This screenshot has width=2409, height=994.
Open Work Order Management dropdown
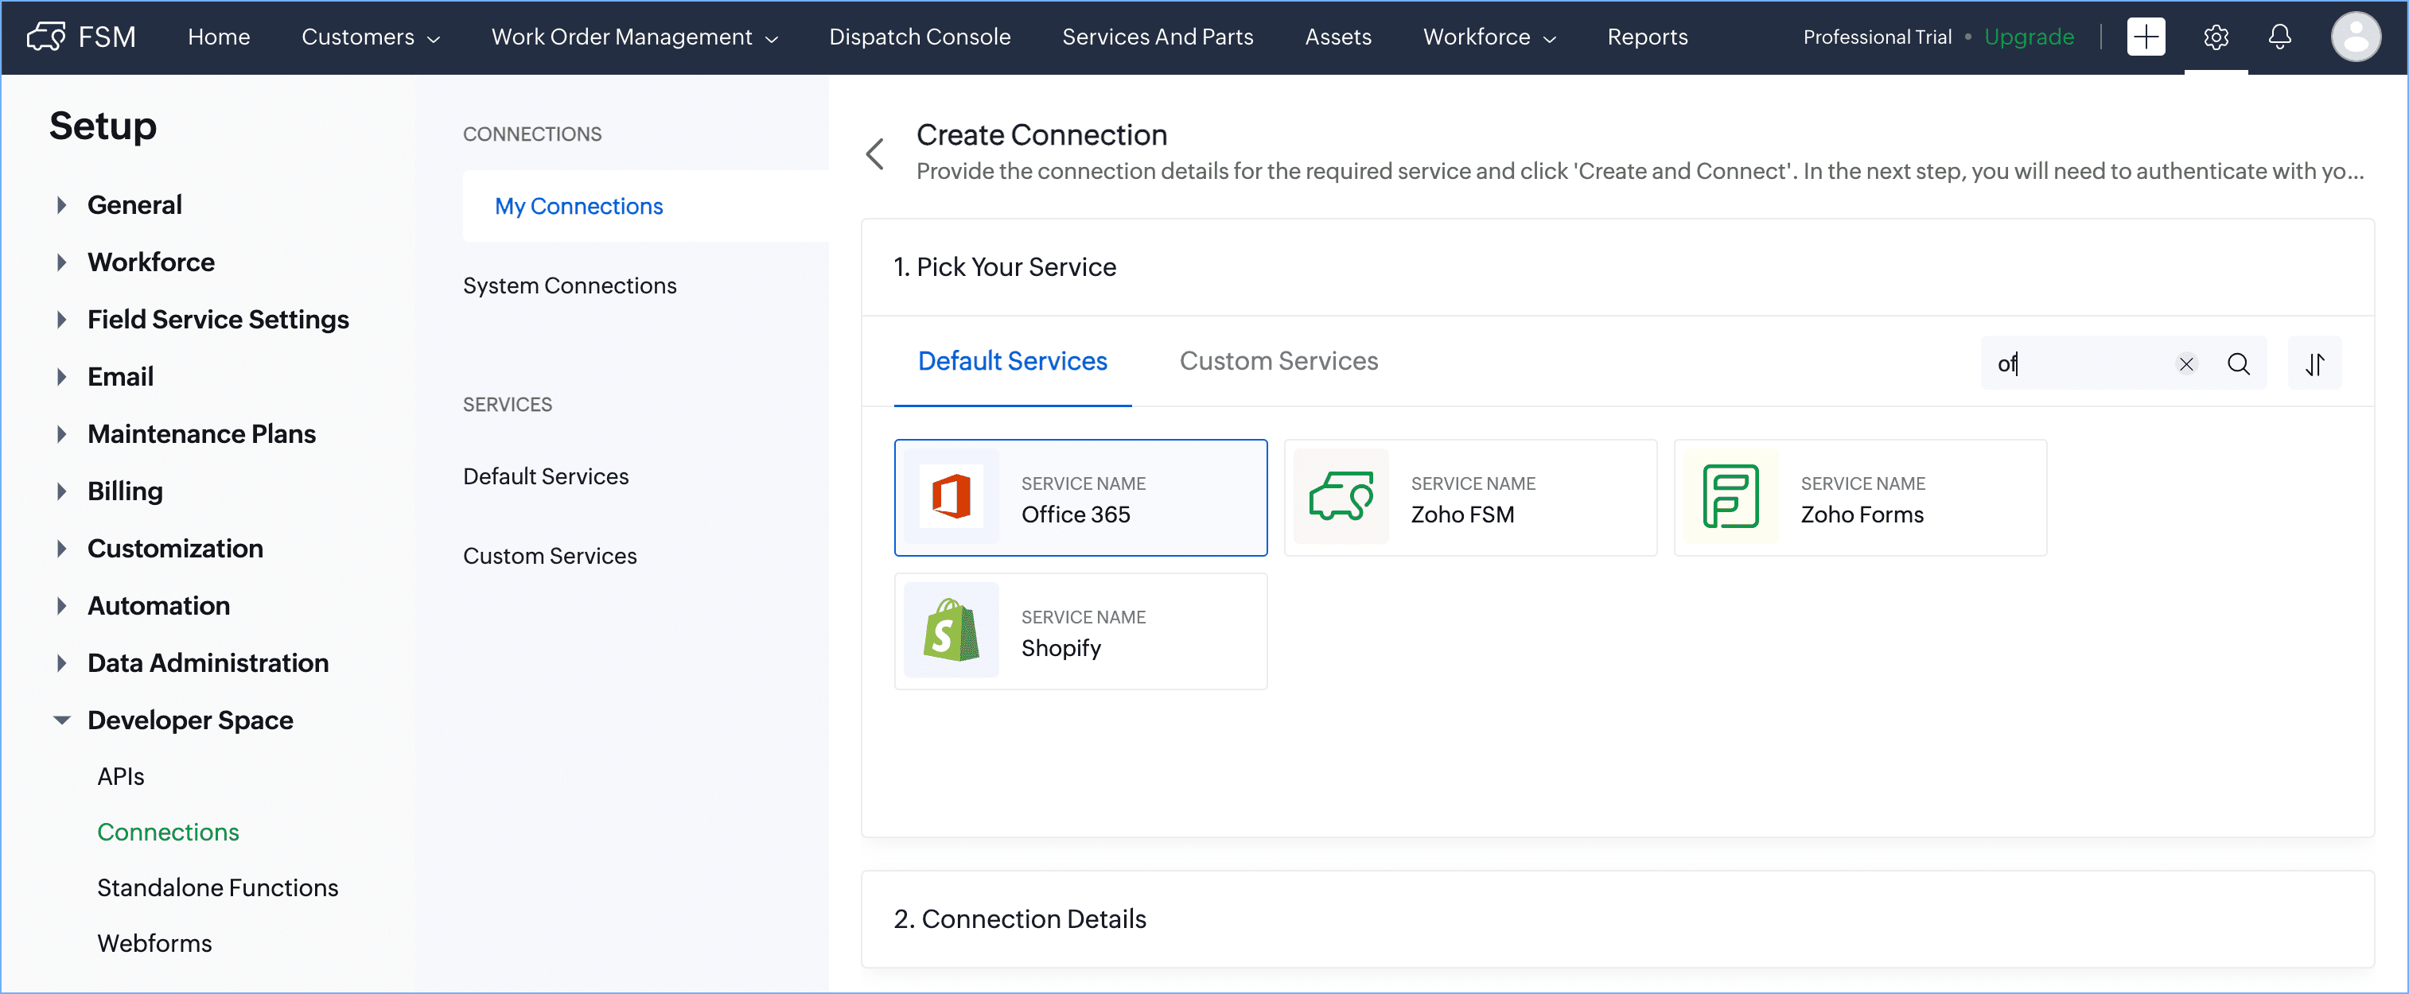tap(634, 37)
